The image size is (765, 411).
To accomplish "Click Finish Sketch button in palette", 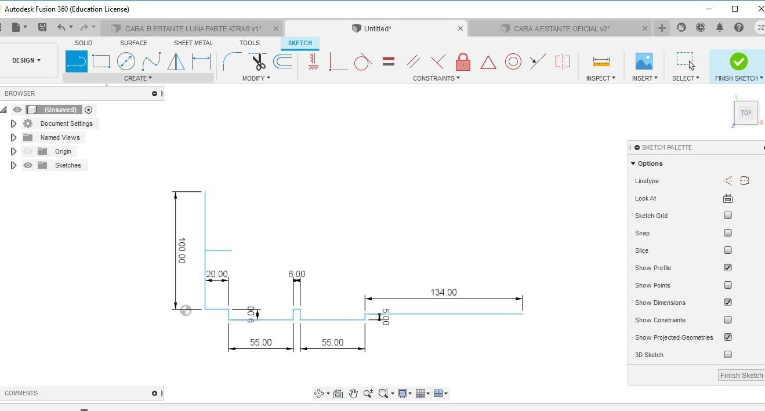I will tap(741, 375).
